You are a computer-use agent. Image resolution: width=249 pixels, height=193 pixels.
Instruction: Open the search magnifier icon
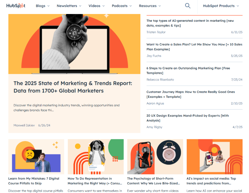[x=188, y=6]
